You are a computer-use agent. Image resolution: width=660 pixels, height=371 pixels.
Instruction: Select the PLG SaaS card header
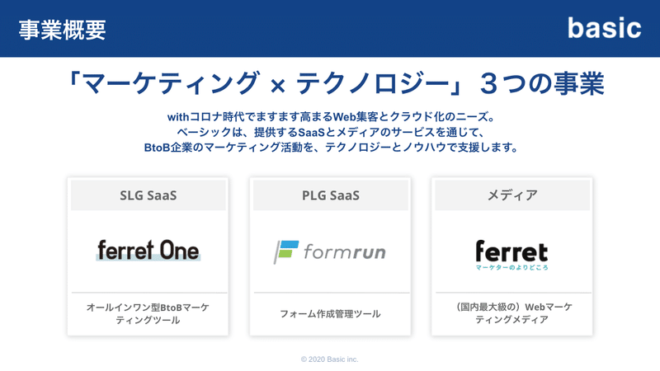[x=331, y=195]
